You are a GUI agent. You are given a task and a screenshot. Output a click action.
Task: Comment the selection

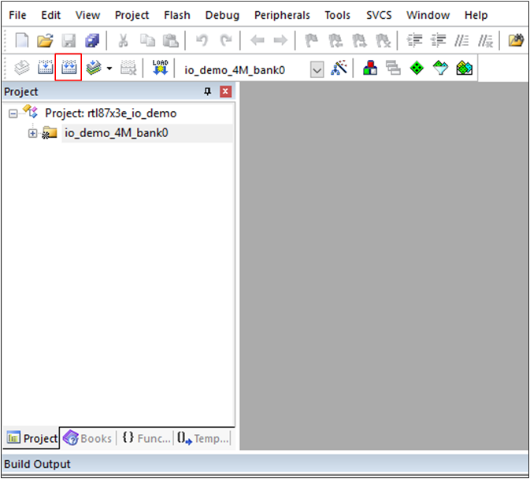tap(461, 40)
